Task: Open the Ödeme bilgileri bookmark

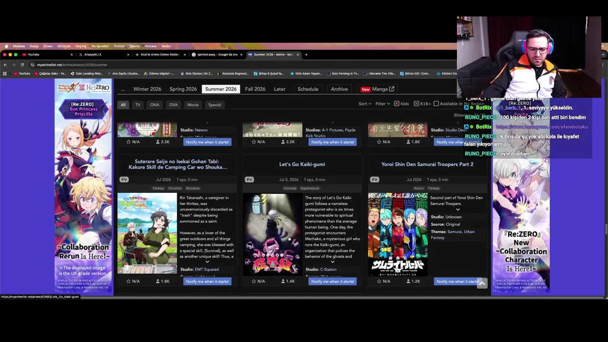Action: click(x=160, y=74)
